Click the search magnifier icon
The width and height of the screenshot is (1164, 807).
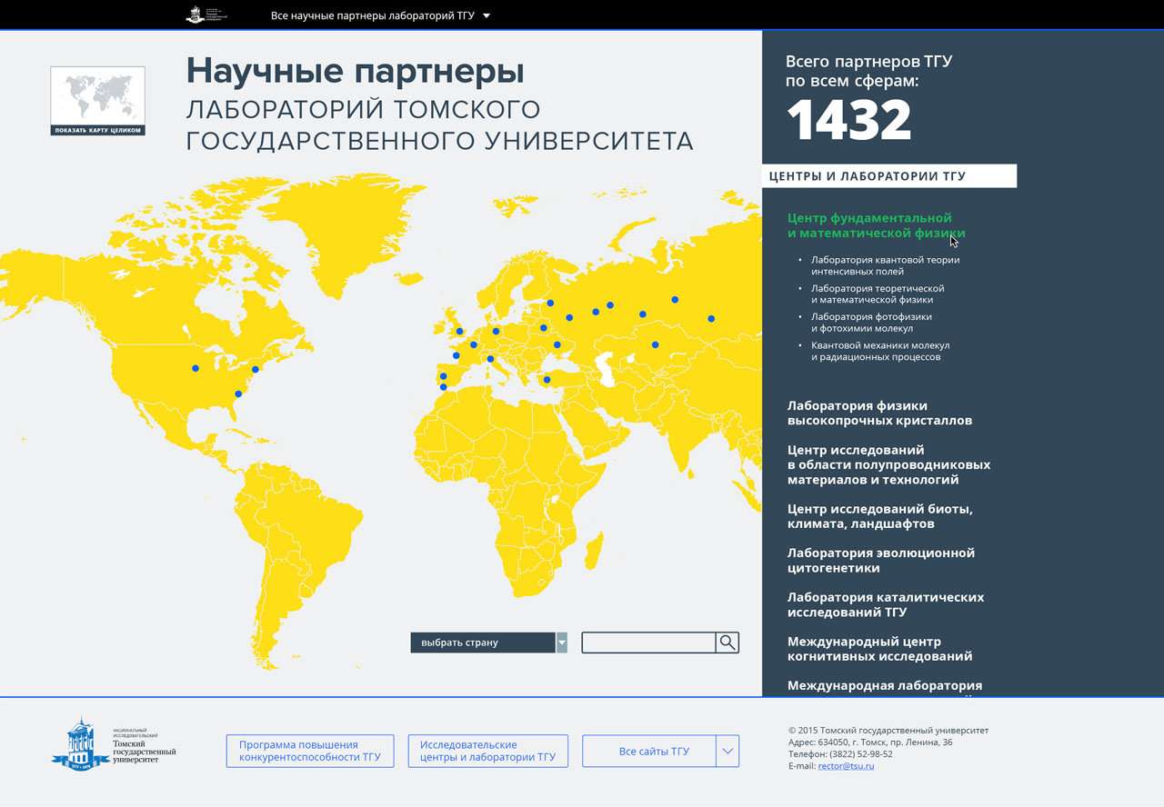(x=727, y=643)
